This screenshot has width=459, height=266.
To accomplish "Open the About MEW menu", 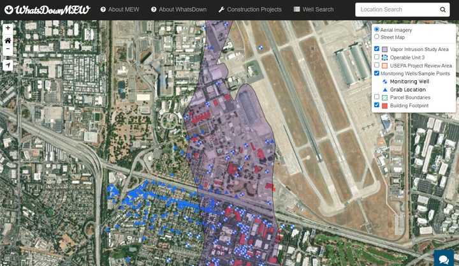I will 120,10.
